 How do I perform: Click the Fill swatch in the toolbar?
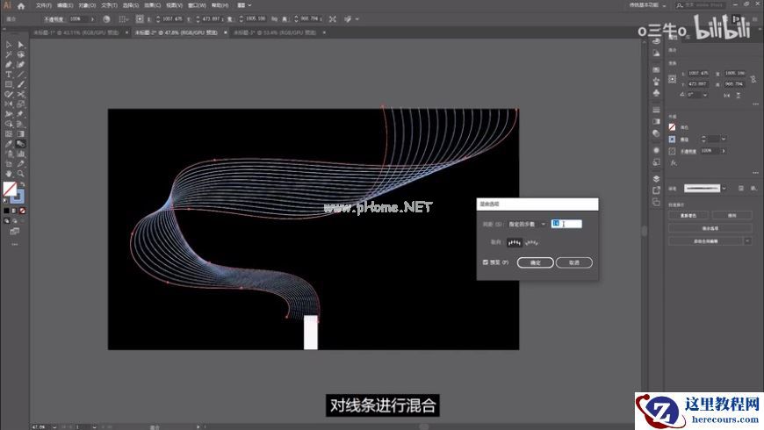(x=10, y=188)
